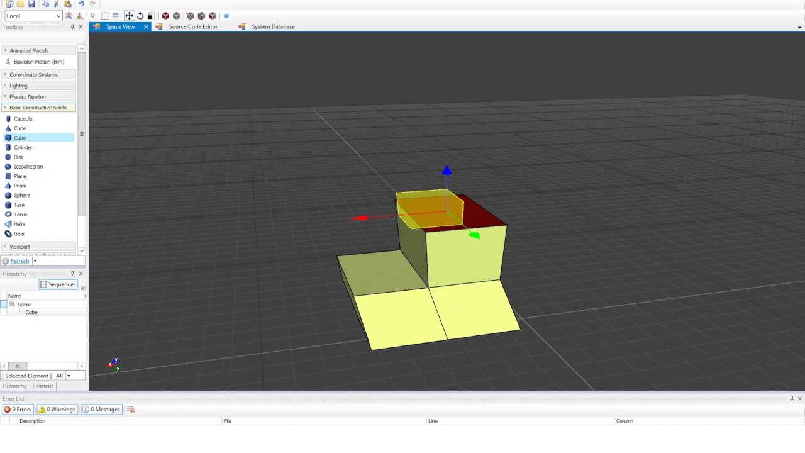Toggle the 0 Warnings filter
The width and height of the screenshot is (805, 453).
57,410
